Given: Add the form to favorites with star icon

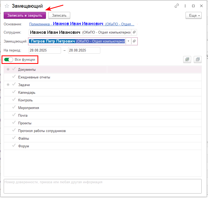Looking at the screenshot, I should click(7, 6).
